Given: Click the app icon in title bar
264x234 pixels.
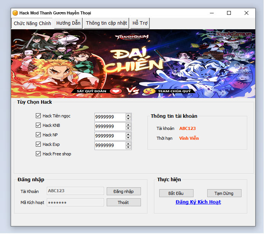Looking at the screenshot, I should point(15,13).
